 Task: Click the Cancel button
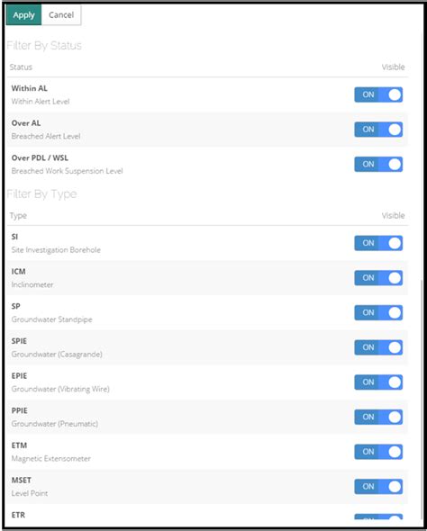(61, 15)
